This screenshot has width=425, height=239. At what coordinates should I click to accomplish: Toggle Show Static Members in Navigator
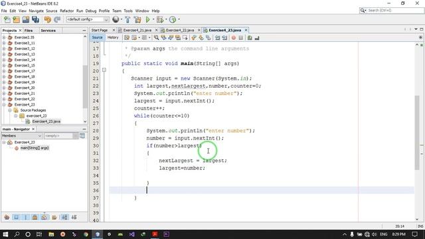[x=26, y=217]
